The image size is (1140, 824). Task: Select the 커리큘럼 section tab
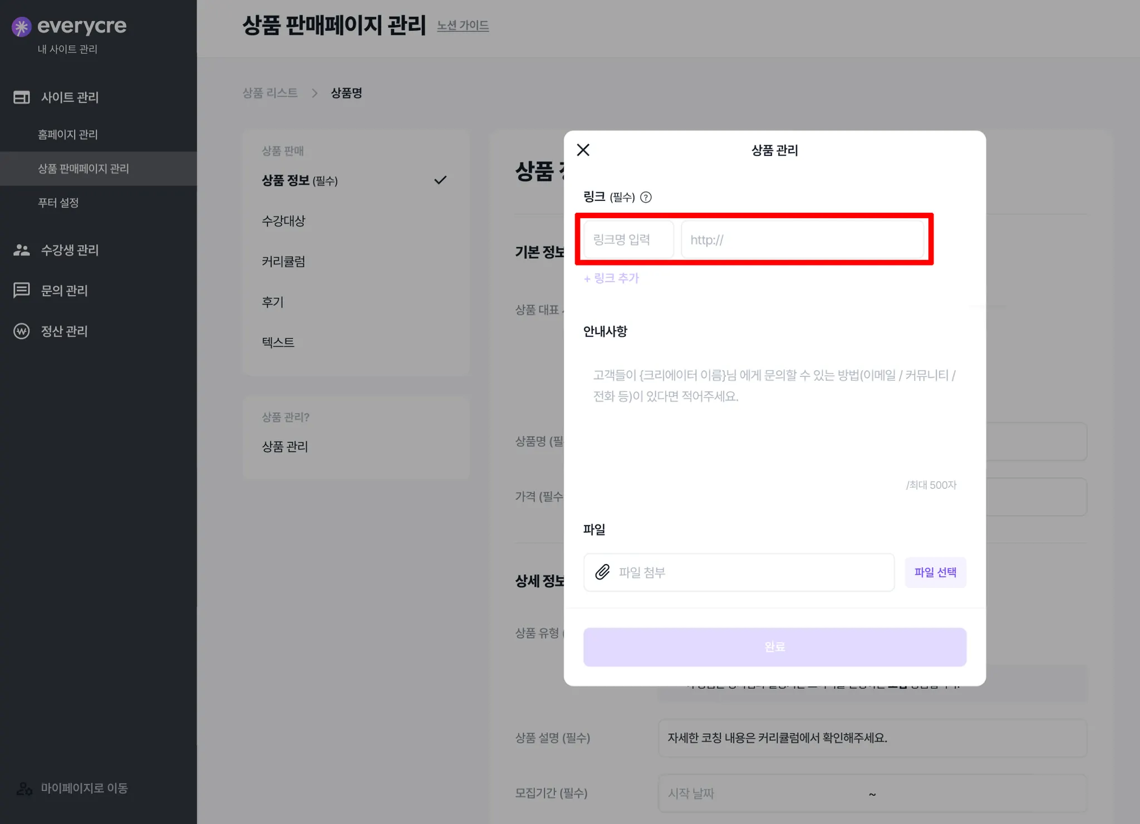[x=283, y=261]
